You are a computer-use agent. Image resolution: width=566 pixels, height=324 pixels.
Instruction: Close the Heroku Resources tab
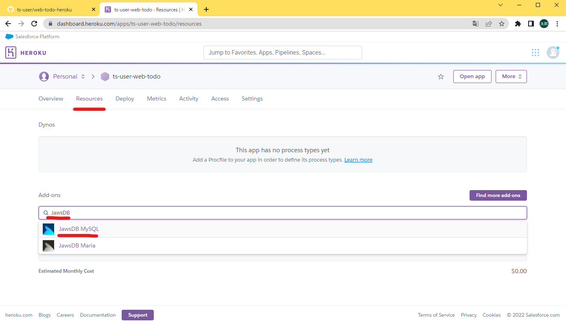191,9
